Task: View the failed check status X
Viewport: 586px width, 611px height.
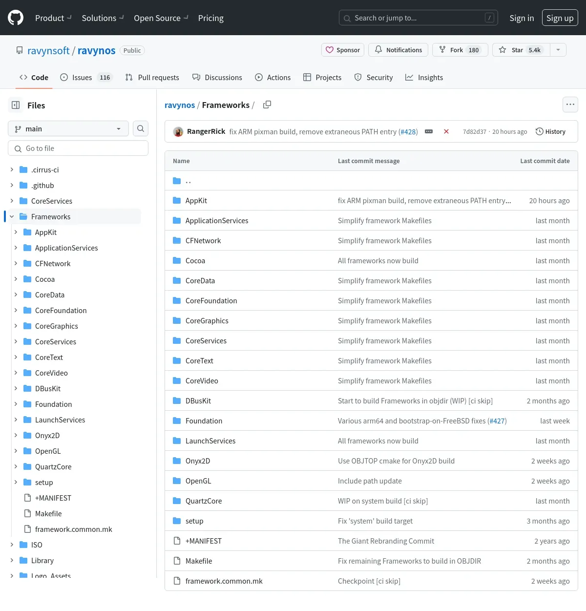Action: (x=446, y=131)
